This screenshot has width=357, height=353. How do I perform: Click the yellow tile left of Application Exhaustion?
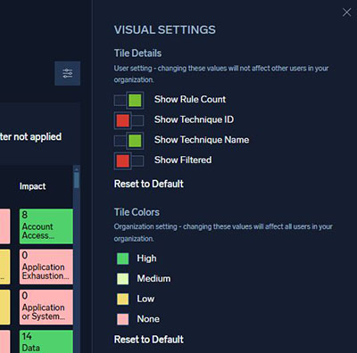click(x=4, y=267)
